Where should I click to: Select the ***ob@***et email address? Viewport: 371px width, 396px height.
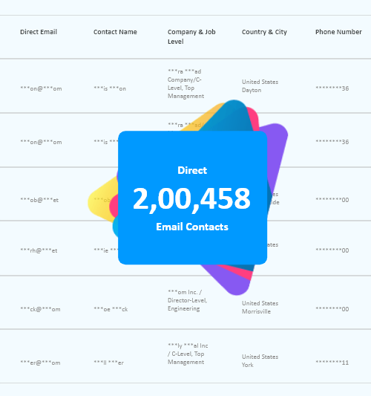coord(39,200)
